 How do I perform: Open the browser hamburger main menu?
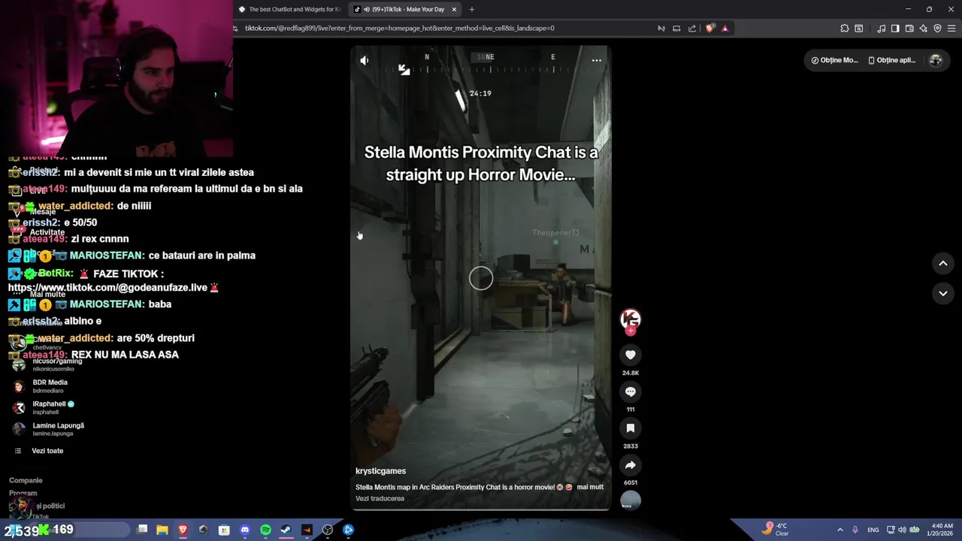tap(951, 29)
